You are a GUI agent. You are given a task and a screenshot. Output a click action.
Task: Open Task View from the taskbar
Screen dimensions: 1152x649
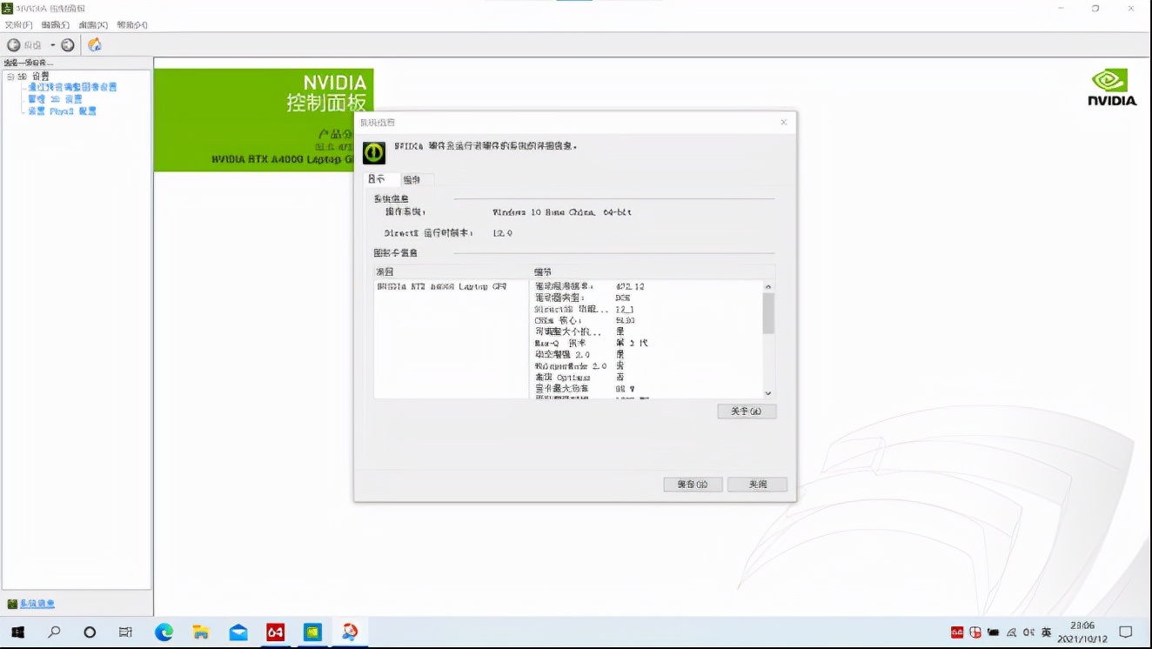125,632
